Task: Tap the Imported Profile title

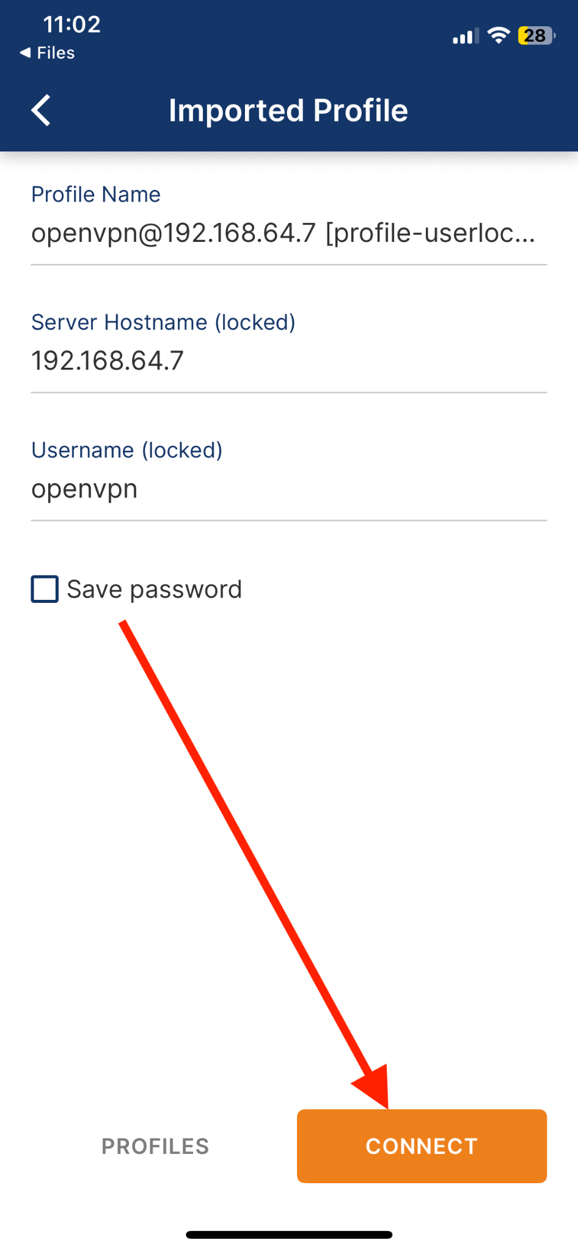Action: [288, 111]
